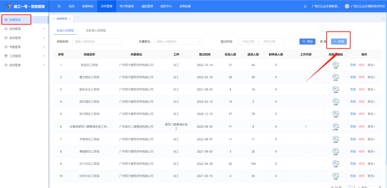Screen dimensions: 387x188
Task: Click the lock icon below the header
Action: pos(383,19)
